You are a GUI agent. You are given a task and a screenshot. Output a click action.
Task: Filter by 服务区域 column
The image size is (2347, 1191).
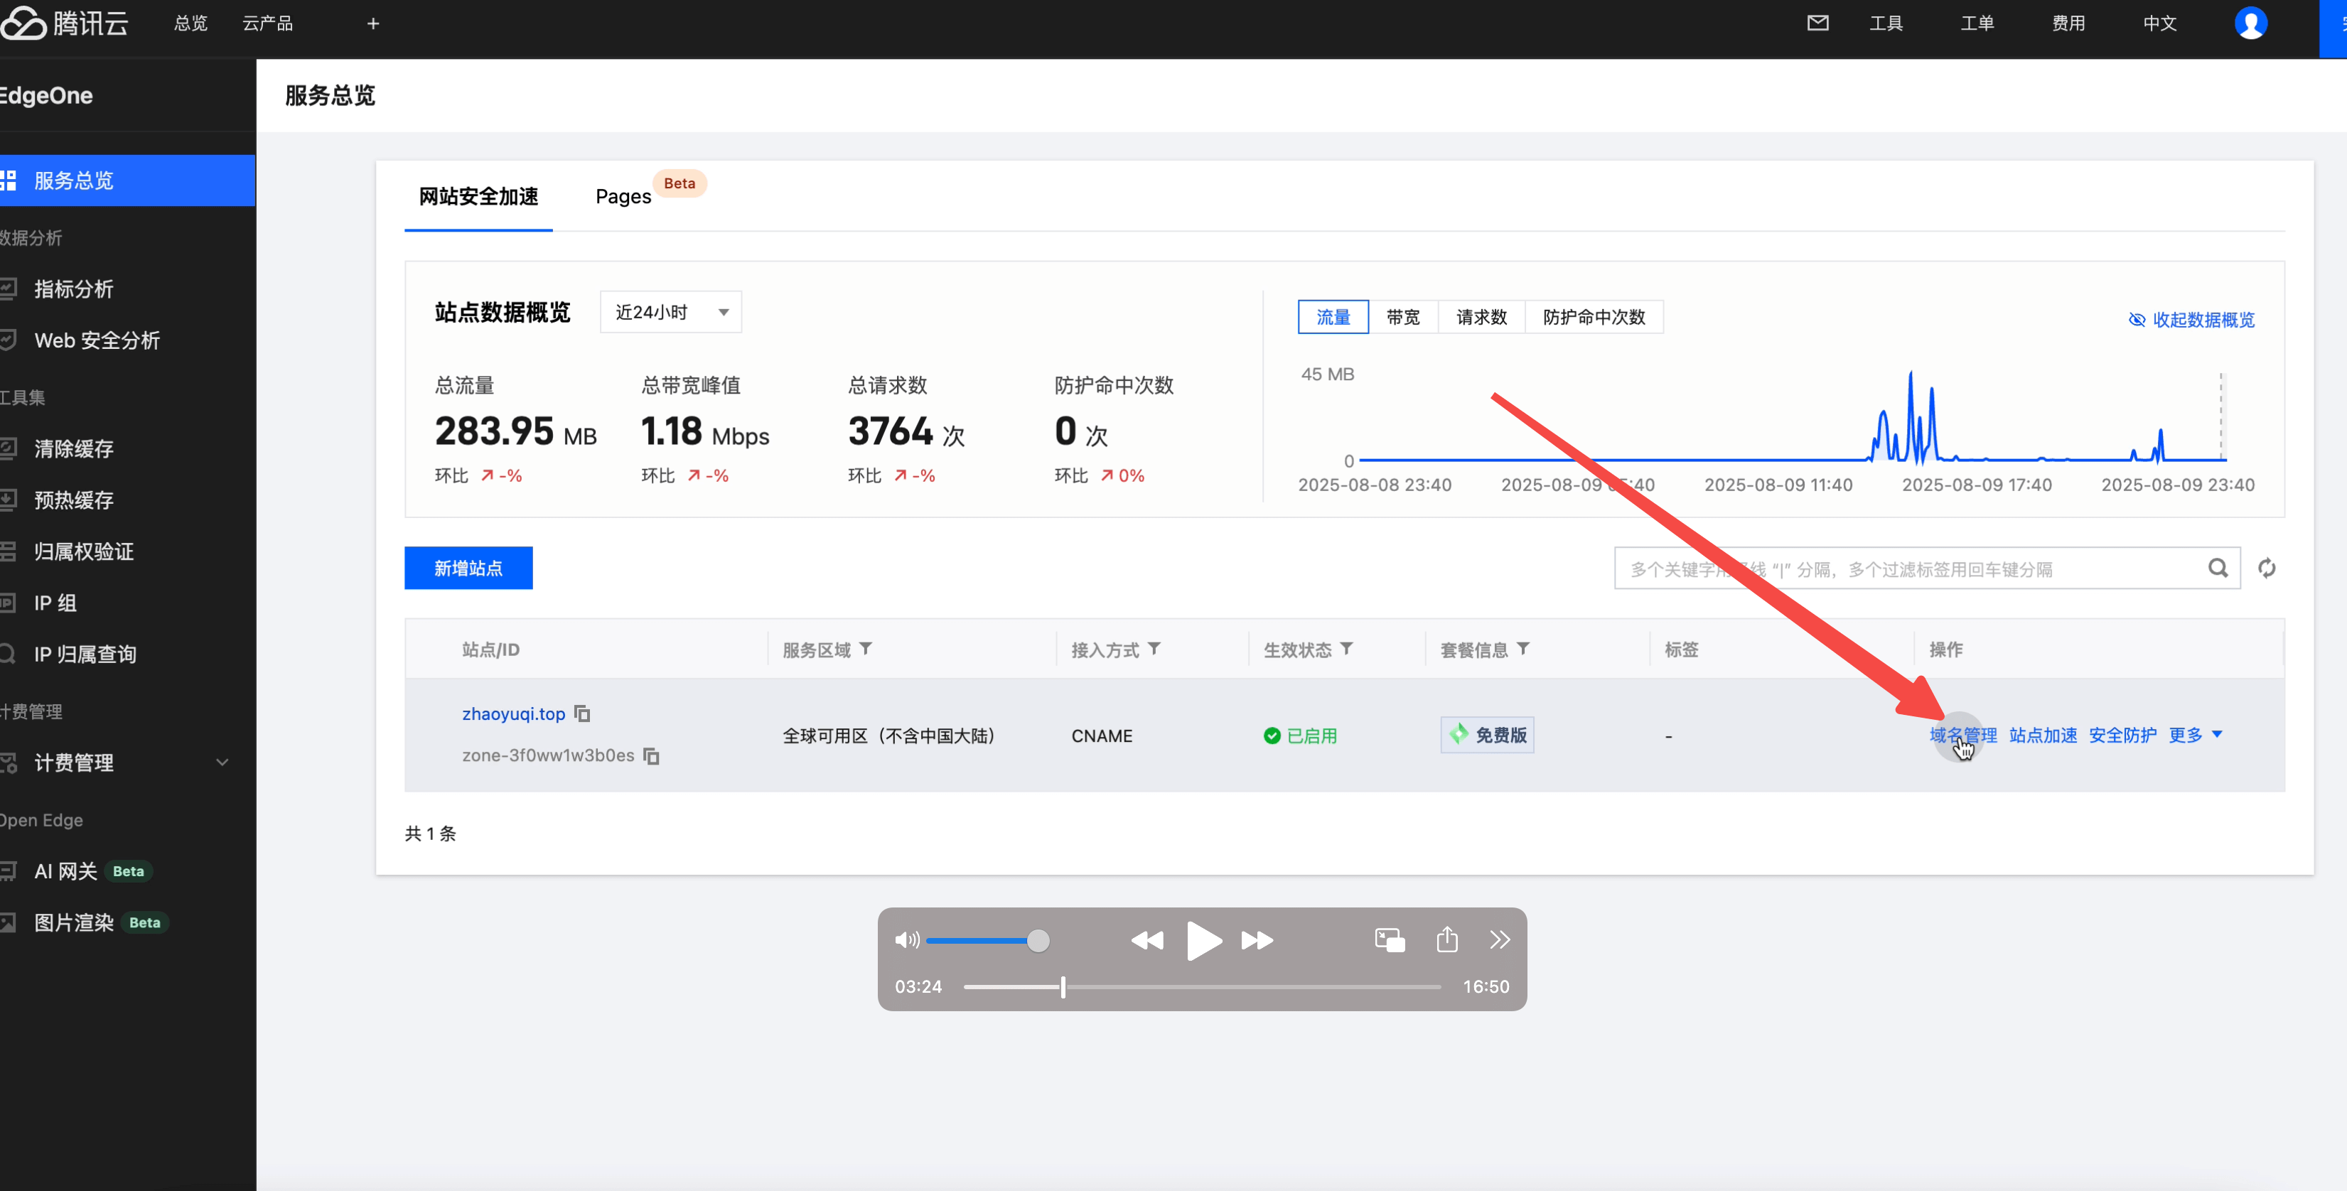[x=866, y=648]
